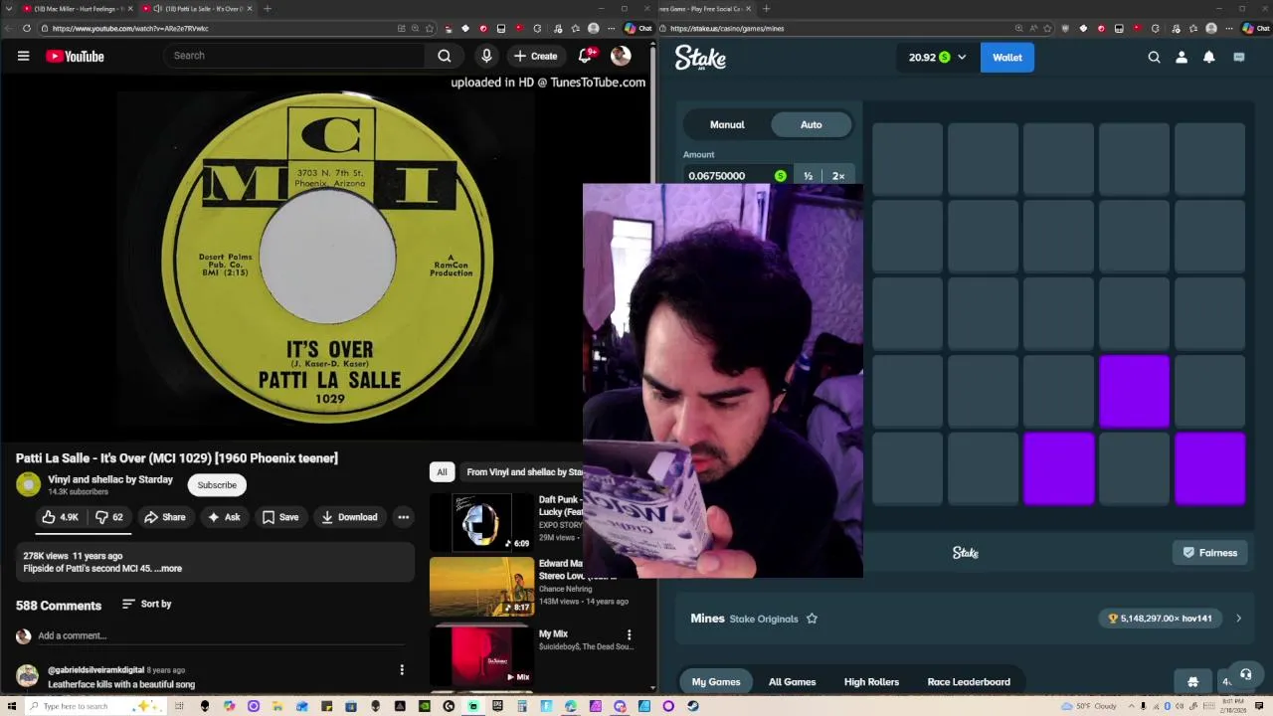Dislike the video with thumbs down

[x=109, y=517]
